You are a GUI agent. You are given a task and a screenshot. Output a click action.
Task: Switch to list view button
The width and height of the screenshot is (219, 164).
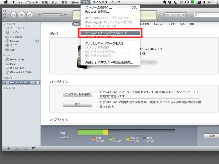click(167, 15)
